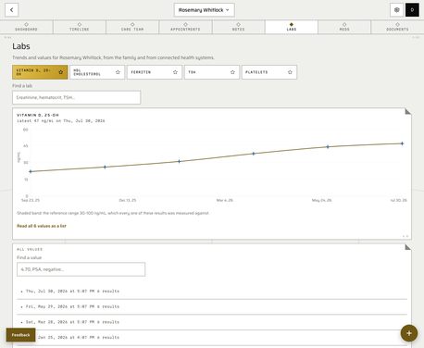The width and height of the screenshot is (424, 348).
Task: Toggle the star on the HDL Cholesterol chip
Action: 118,72
